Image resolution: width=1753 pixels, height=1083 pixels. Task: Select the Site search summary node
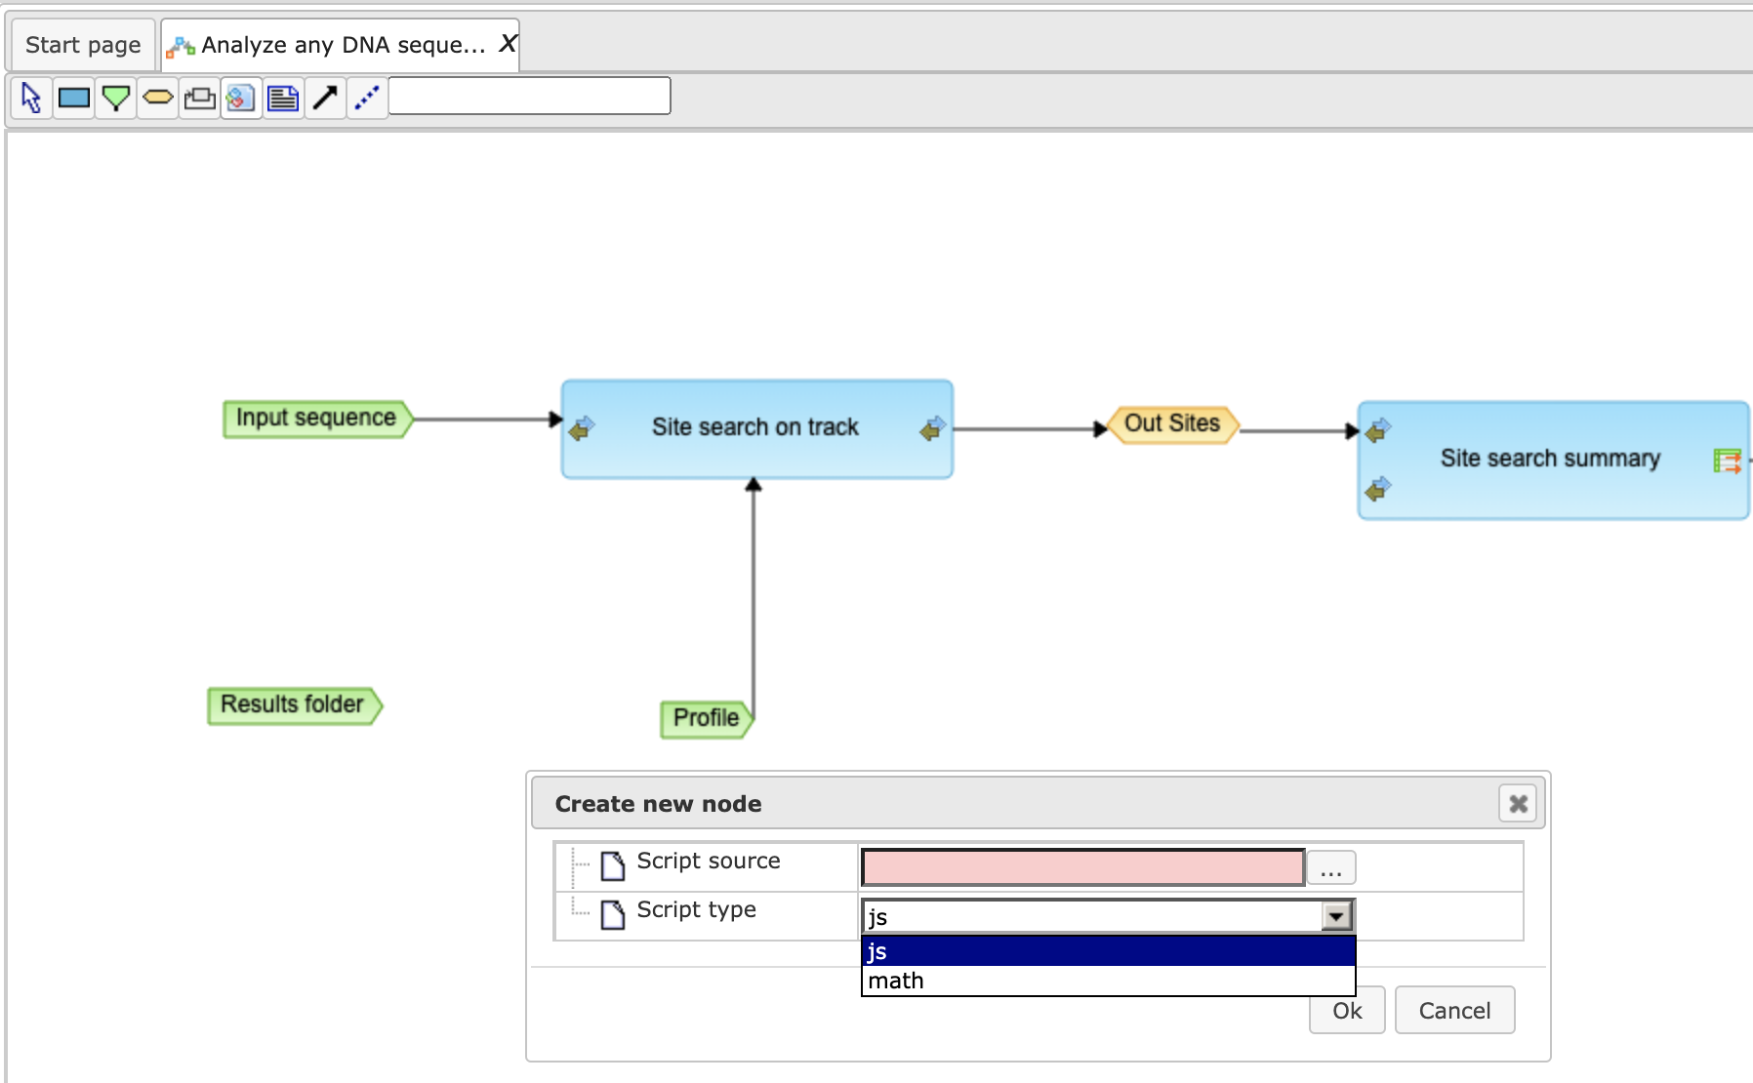click(1553, 460)
